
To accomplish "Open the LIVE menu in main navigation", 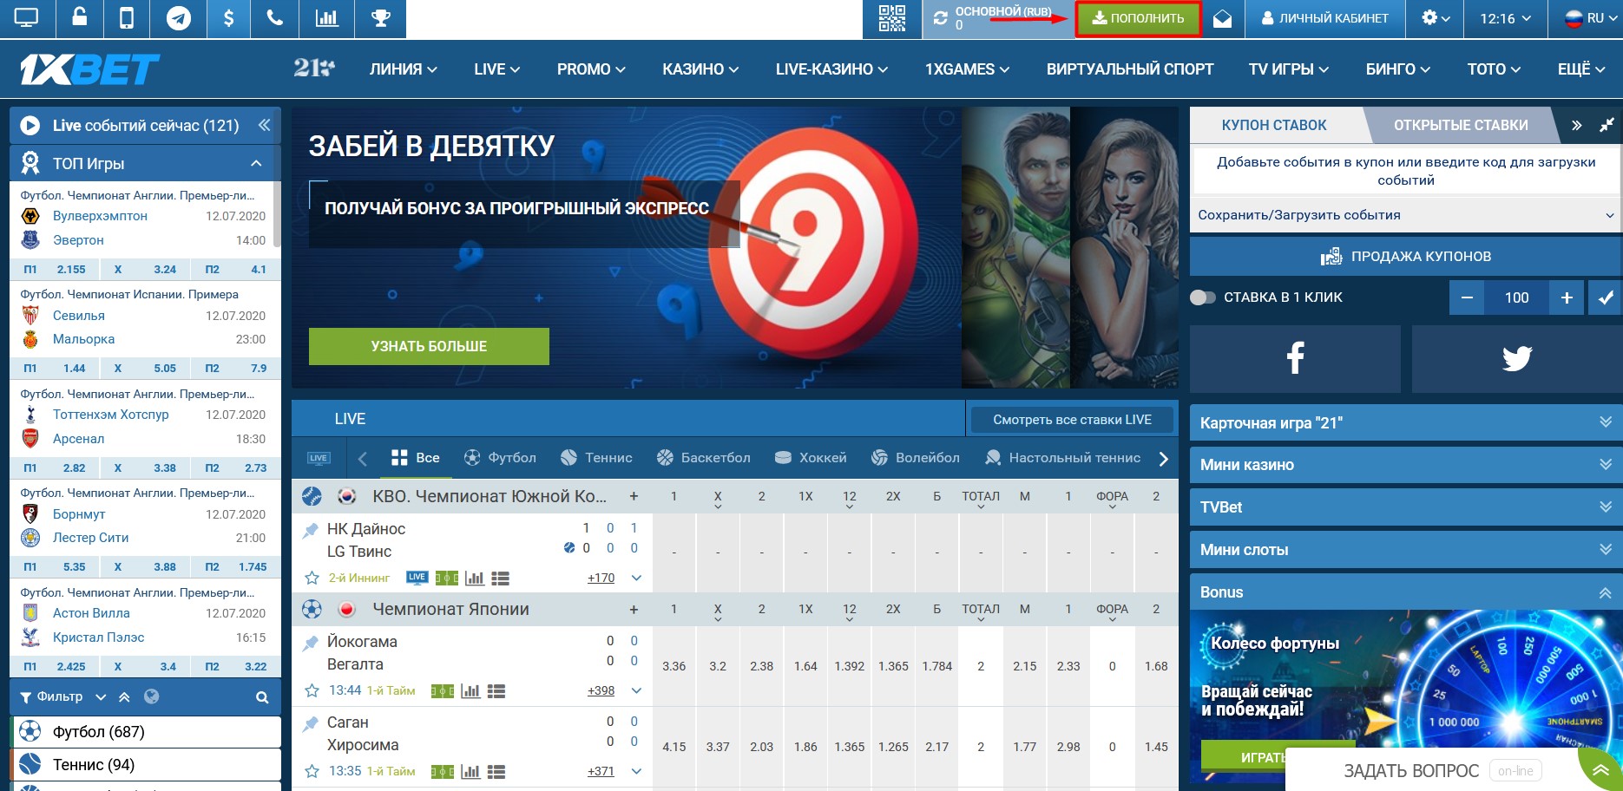I will (x=496, y=69).
